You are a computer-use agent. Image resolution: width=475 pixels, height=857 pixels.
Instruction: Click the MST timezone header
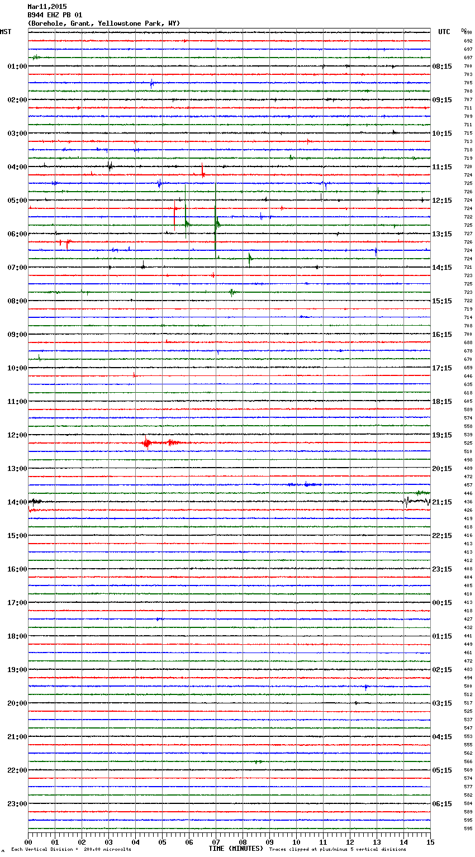[x=6, y=32]
